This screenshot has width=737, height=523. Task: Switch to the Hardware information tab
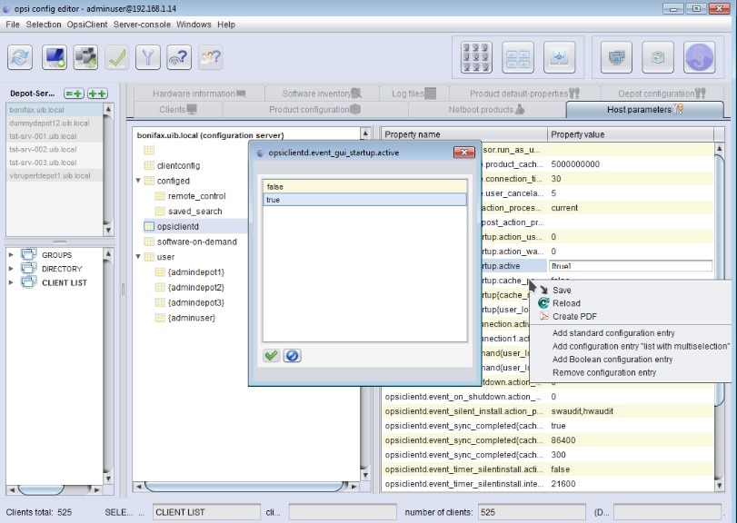(199, 94)
